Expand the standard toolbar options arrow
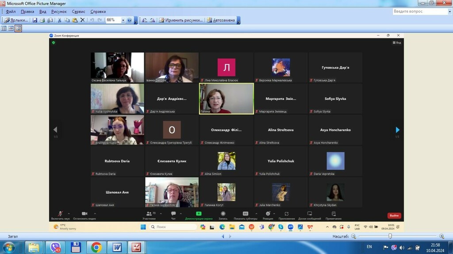 135,21
